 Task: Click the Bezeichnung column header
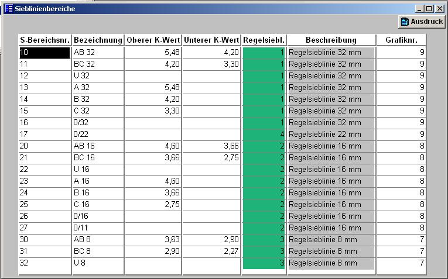coord(98,40)
